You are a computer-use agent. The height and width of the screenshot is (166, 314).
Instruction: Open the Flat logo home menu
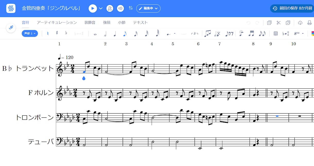[x=11, y=8]
